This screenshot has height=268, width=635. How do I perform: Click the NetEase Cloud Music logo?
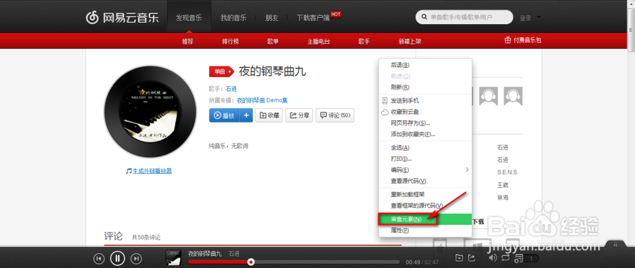point(123,18)
